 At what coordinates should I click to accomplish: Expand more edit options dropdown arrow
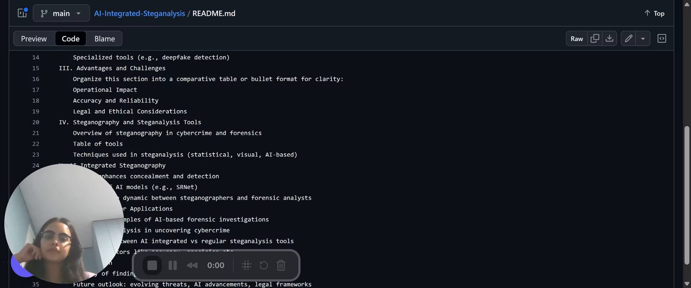point(643,39)
